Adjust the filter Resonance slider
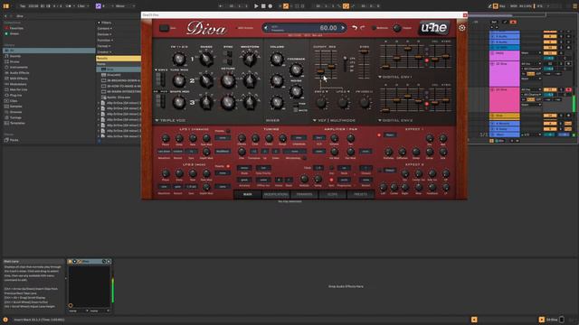The width and height of the screenshot is (579, 325). click(x=331, y=67)
